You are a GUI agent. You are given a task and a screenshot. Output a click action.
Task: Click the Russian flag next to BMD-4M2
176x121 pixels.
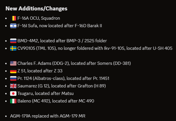click(13, 41)
